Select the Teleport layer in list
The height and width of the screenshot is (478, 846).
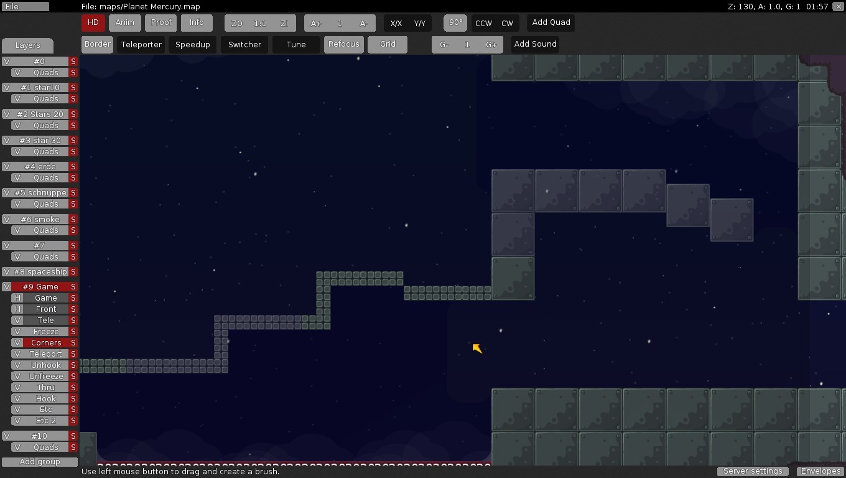(46, 354)
